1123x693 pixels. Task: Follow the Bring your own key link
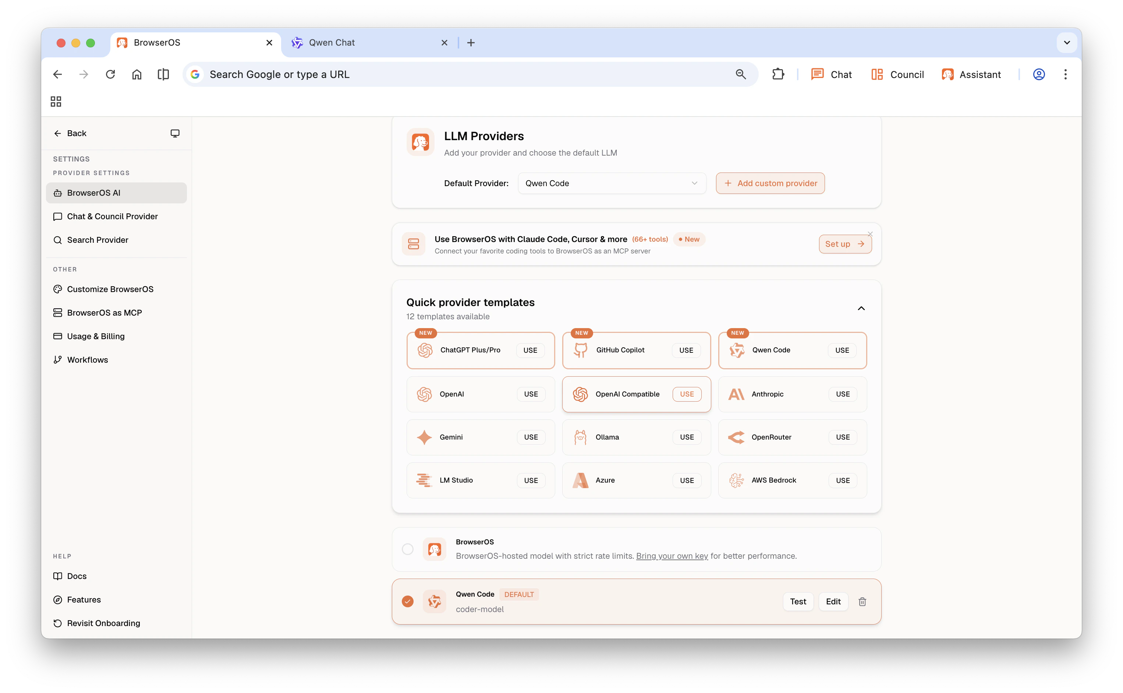click(672, 556)
